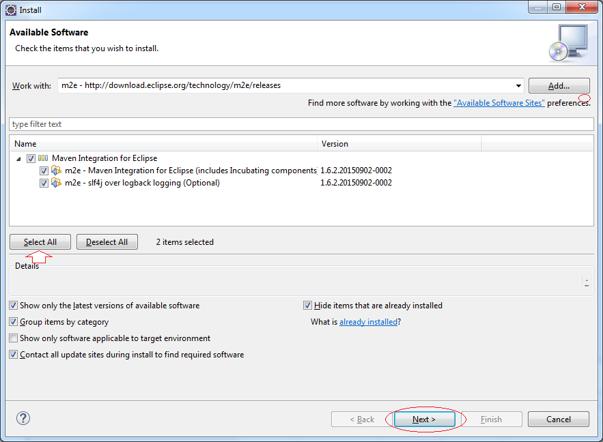Toggle the checkbox for m2e - slf4j over logback logging

[x=44, y=183]
